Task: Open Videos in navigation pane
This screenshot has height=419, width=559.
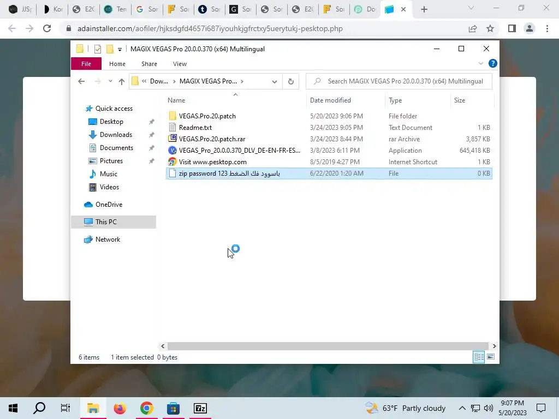Action: (x=109, y=187)
